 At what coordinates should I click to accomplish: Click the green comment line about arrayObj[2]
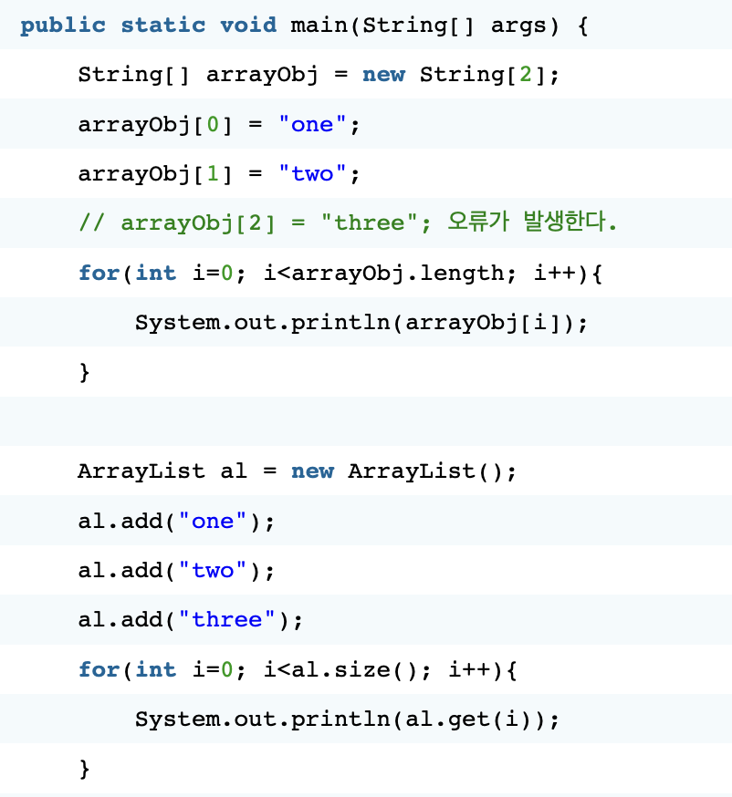348,223
